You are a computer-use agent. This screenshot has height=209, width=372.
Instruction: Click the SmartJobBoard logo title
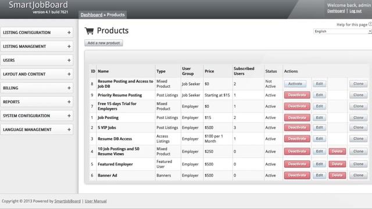(38, 5)
